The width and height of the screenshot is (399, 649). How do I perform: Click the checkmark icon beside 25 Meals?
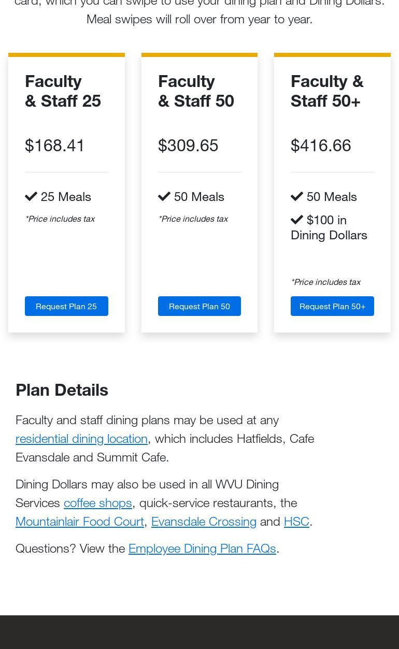31,196
